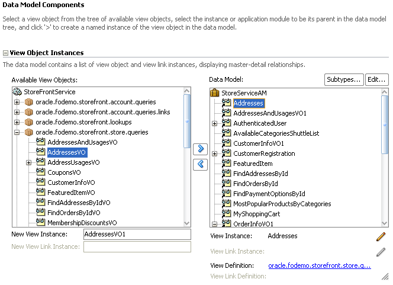
Task: Expand oracle.fodemo.storefront.account.queries.links package node
Action: [17, 112]
